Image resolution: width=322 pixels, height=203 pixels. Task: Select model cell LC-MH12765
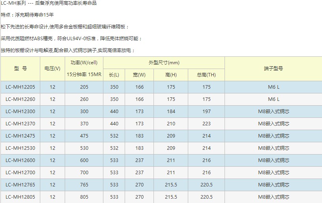[21, 184]
